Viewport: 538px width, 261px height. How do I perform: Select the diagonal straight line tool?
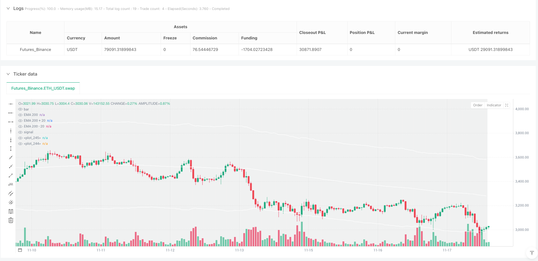[x=11, y=158]
